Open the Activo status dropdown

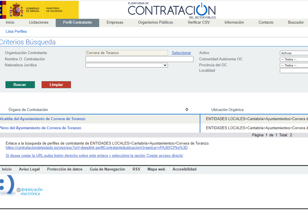[294, 53]
